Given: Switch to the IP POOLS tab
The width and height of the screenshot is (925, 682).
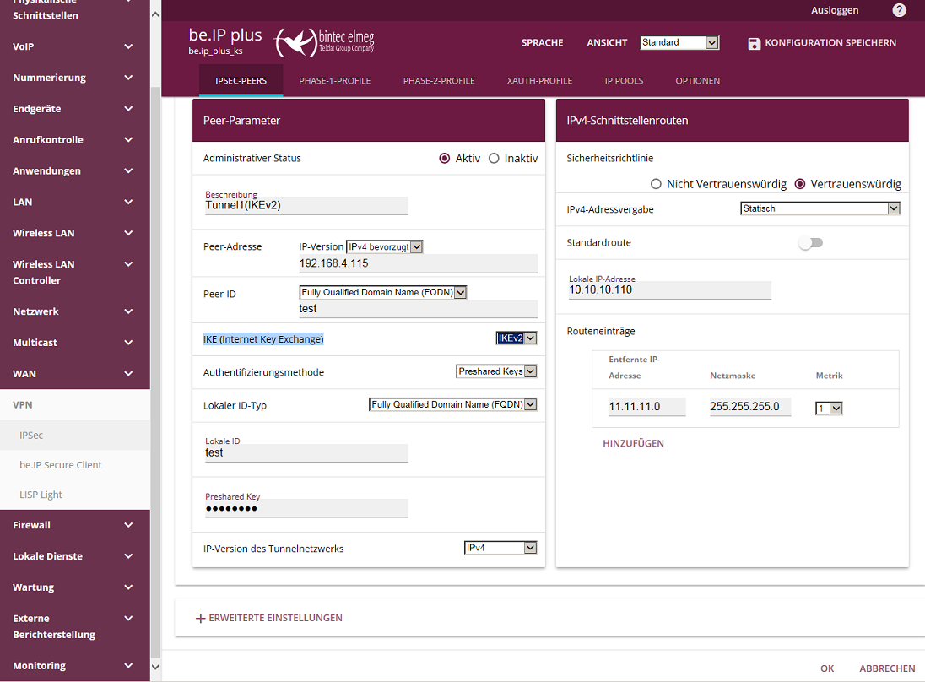Looking at the screenshot, I should [x=624, y=81].
